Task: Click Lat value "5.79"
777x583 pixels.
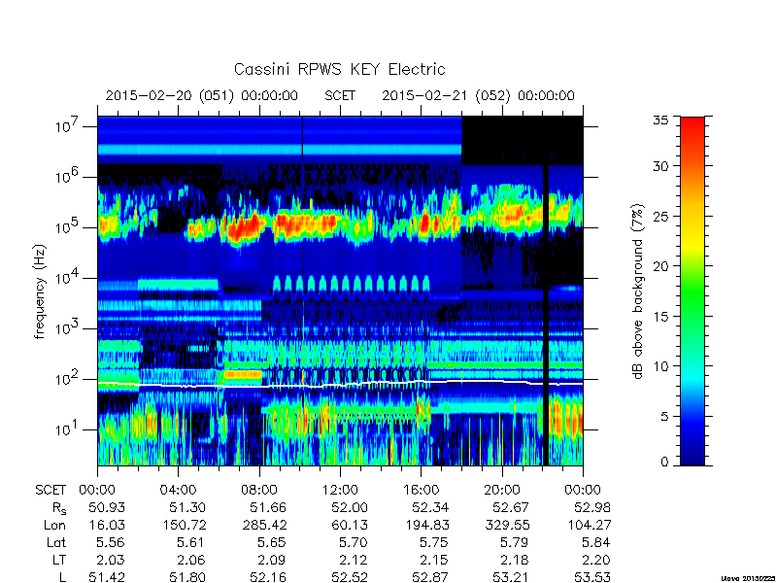Action: (515, 542)
